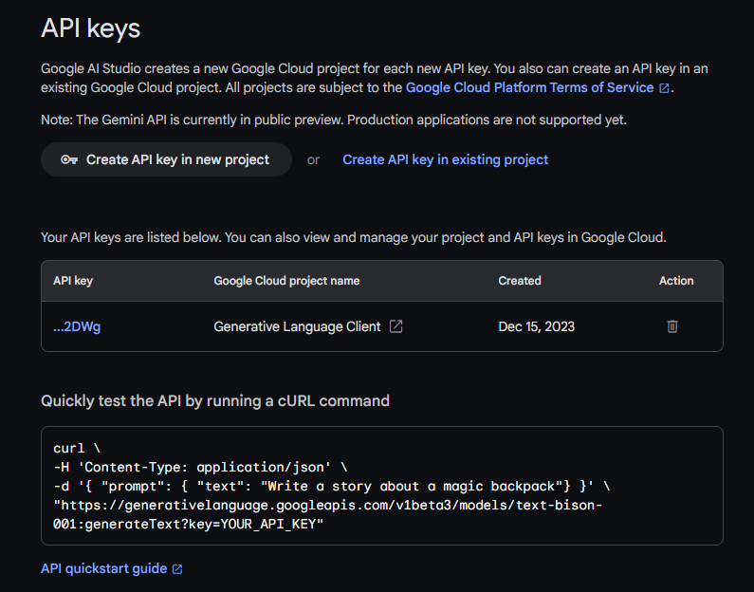Click inside the cURL command code box
The image size is (754, 592).
pyautogui.click(x=382, y=486)
